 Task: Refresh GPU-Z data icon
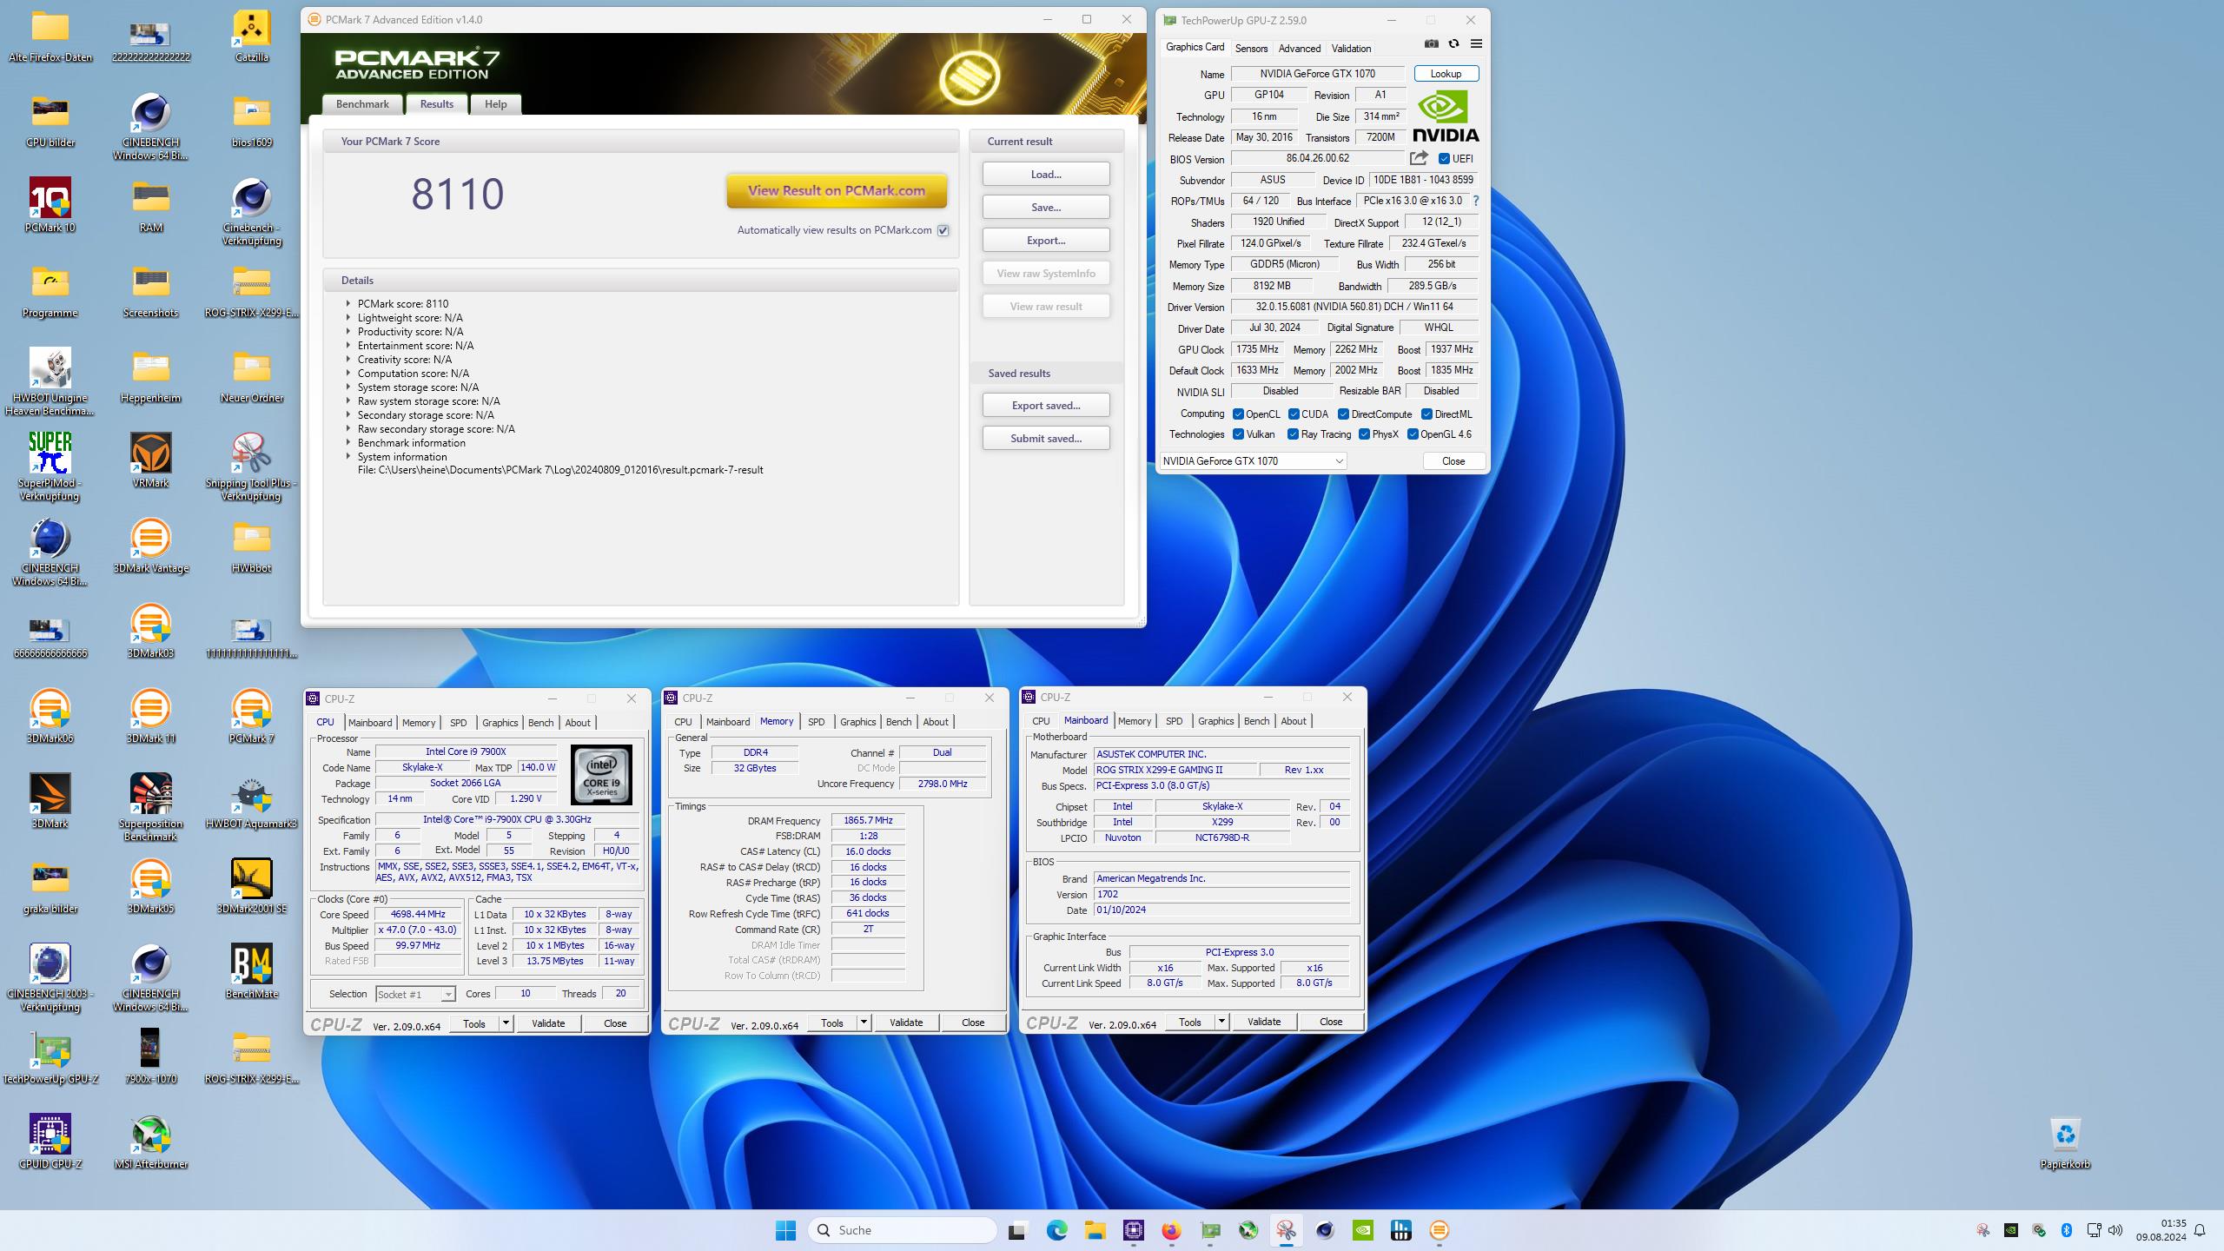pos(1453,43)
